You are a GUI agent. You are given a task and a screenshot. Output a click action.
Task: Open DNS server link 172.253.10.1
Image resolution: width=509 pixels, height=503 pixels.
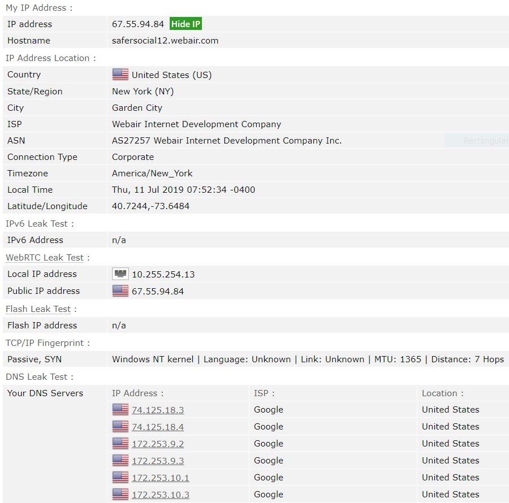pyautogui.click(x=161, y=478)
